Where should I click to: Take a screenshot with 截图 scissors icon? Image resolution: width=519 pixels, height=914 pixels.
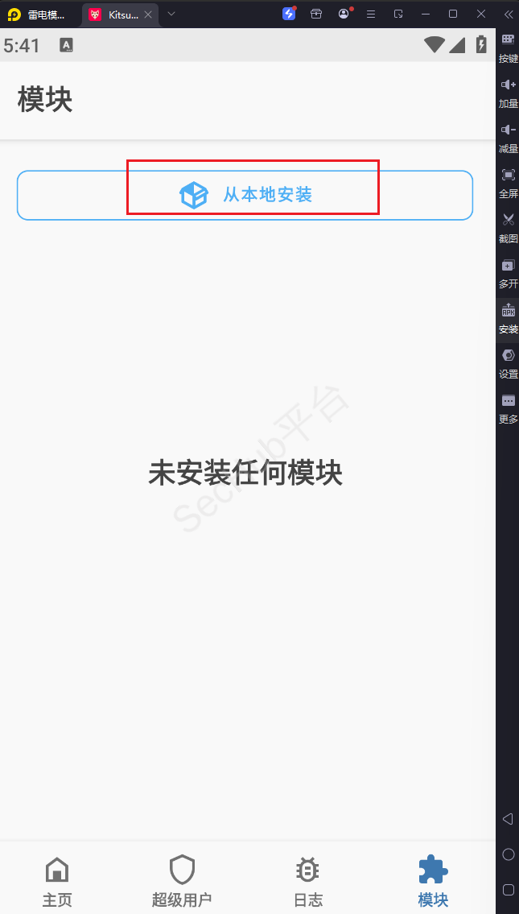508,227
